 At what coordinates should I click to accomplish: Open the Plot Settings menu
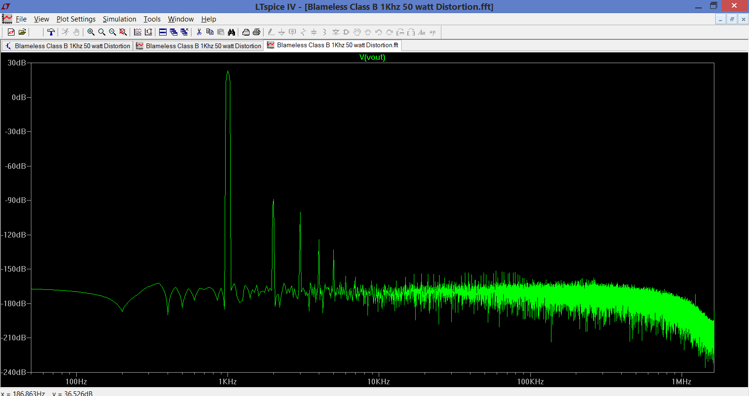point(76,19)
